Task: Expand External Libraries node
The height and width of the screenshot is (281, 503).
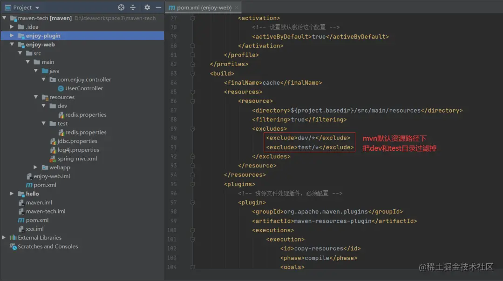Action: [4, 237]
